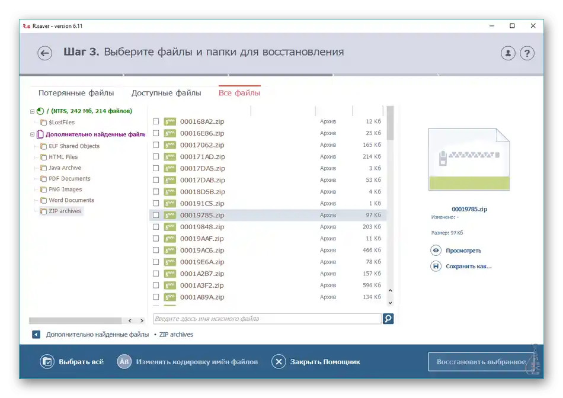Screen dimensions: 563x398
Task: Collapse the bottom path panel with left arrow
Action: tap(36, 334)
